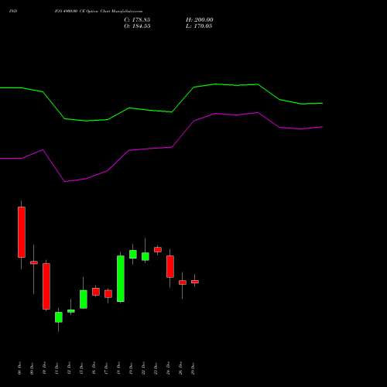
Task: Select the 17 Dec date label
Action: pos(107,368)
